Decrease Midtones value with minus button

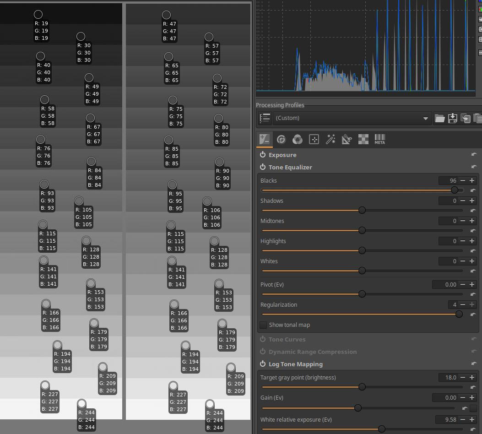point(463,221)
